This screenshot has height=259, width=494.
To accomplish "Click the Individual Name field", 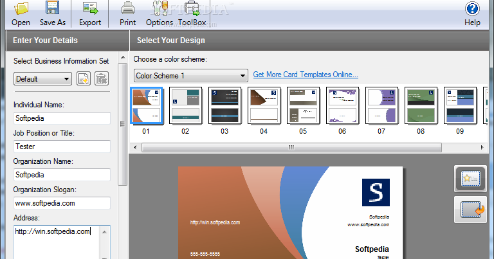I will 62,118.
